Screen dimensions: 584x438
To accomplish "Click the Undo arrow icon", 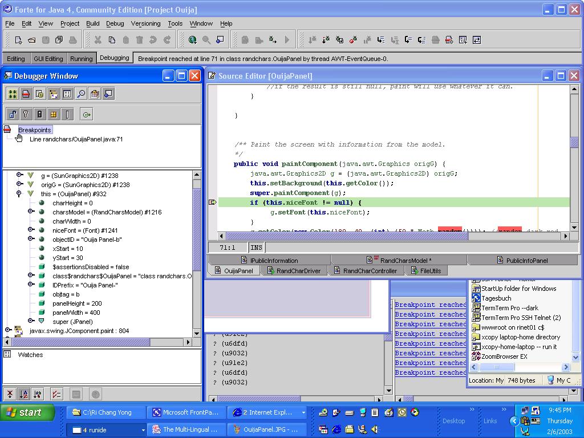I will tap(153, 40).
